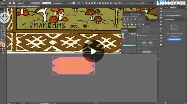Click Exclude in Pathfinder shape modes
187x104 pixels.
[x=135, y=19]
